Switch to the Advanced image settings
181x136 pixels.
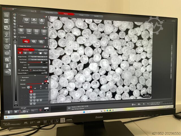(41, 50)
